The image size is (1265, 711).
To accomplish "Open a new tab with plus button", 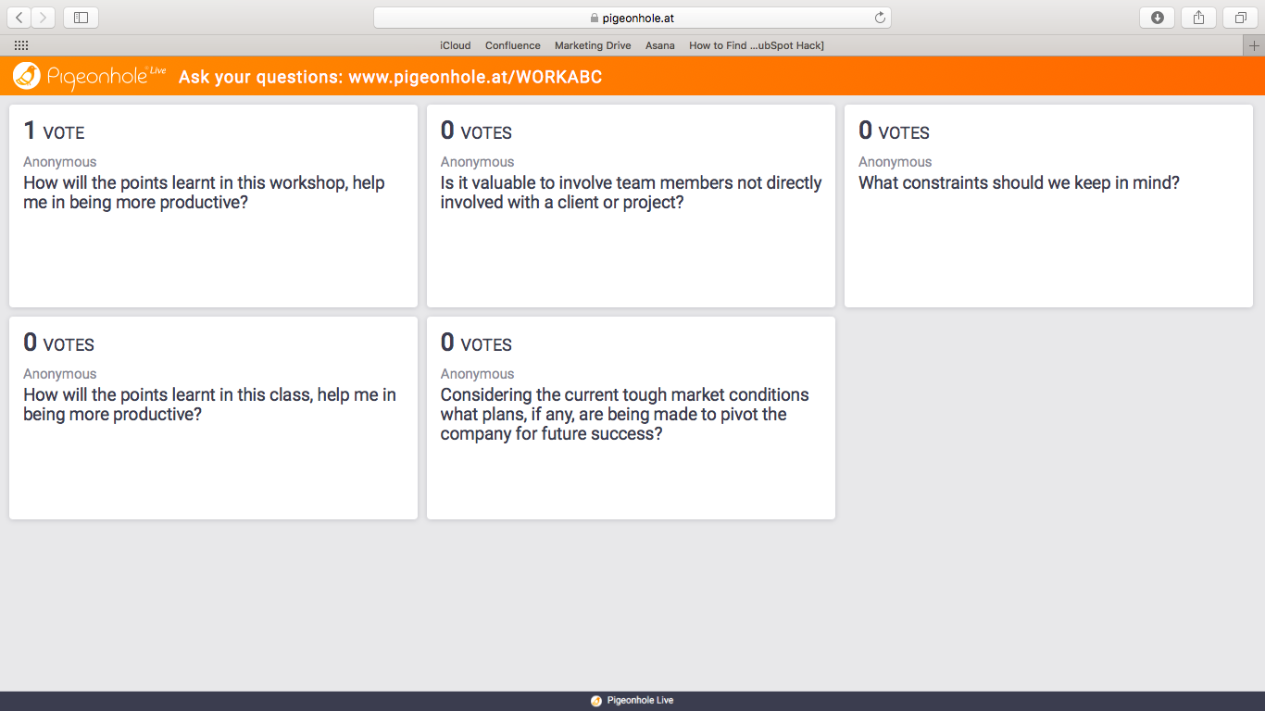I will click(1254, 45).
